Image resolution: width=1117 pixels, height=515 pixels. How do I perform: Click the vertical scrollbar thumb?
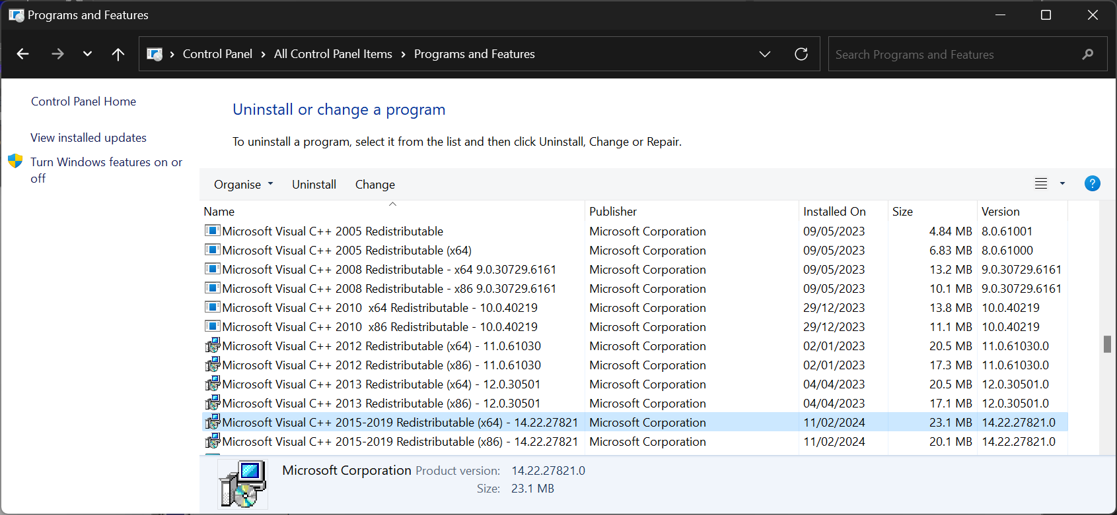pyautogui.click(x=1107, y=344)
